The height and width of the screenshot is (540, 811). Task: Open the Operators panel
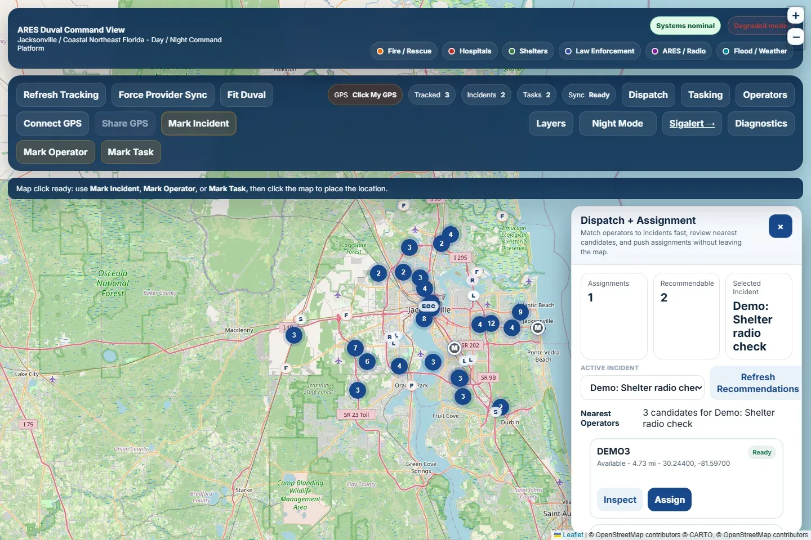coord(765,95)
